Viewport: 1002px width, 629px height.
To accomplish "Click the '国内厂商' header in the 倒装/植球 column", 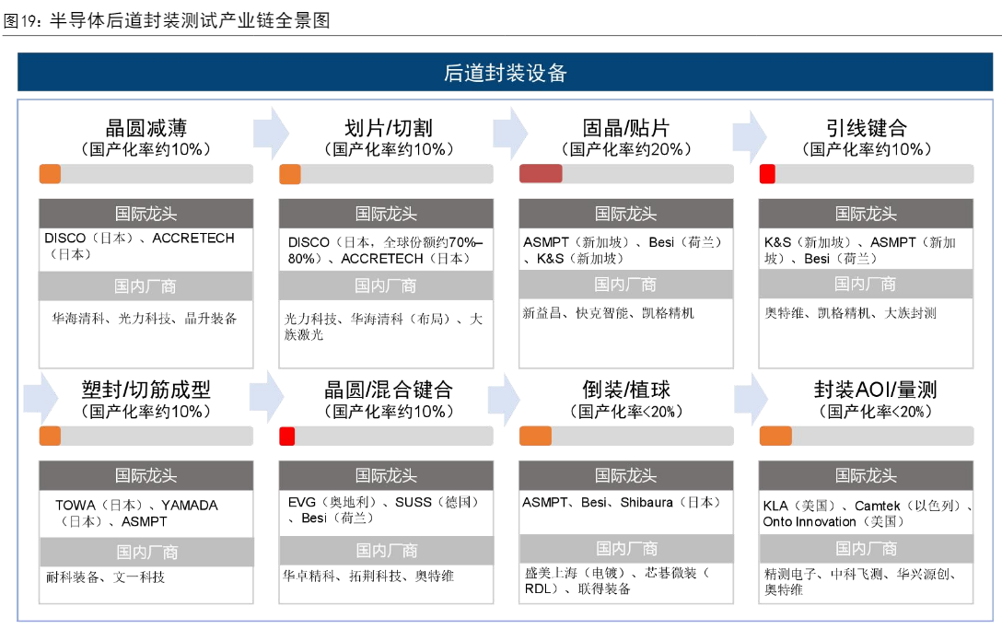I will [626, 549].
